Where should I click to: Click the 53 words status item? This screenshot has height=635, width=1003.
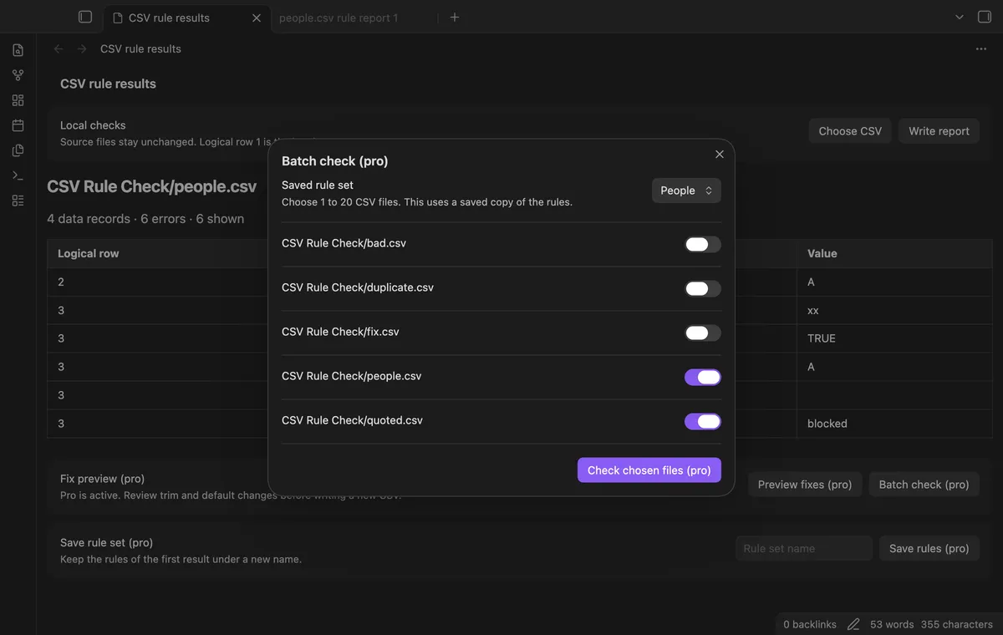point(892,624)
